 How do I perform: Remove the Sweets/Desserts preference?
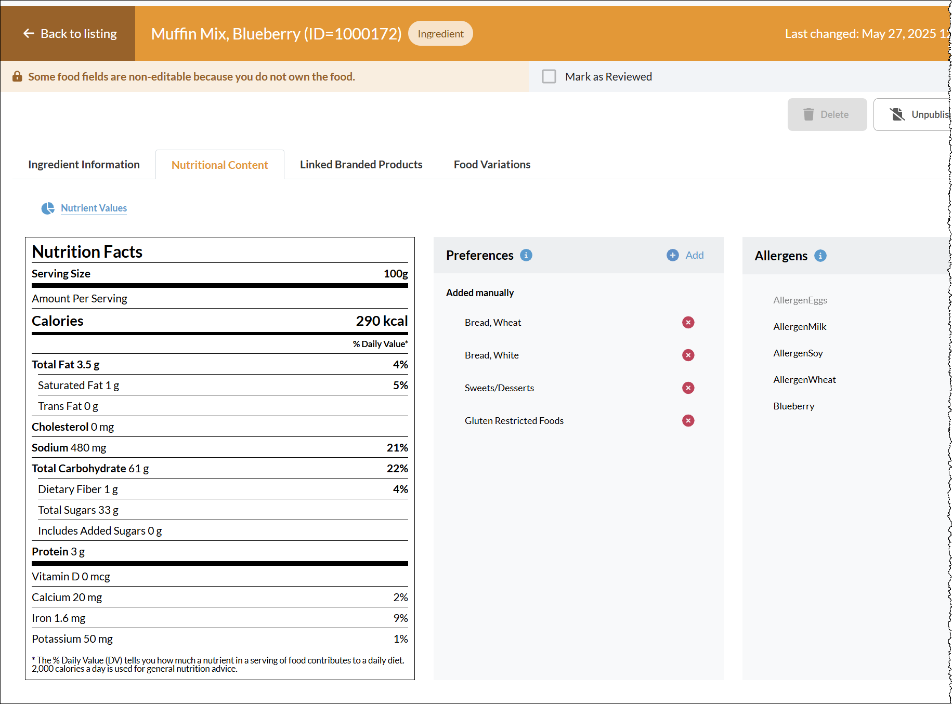coord(688,388)
